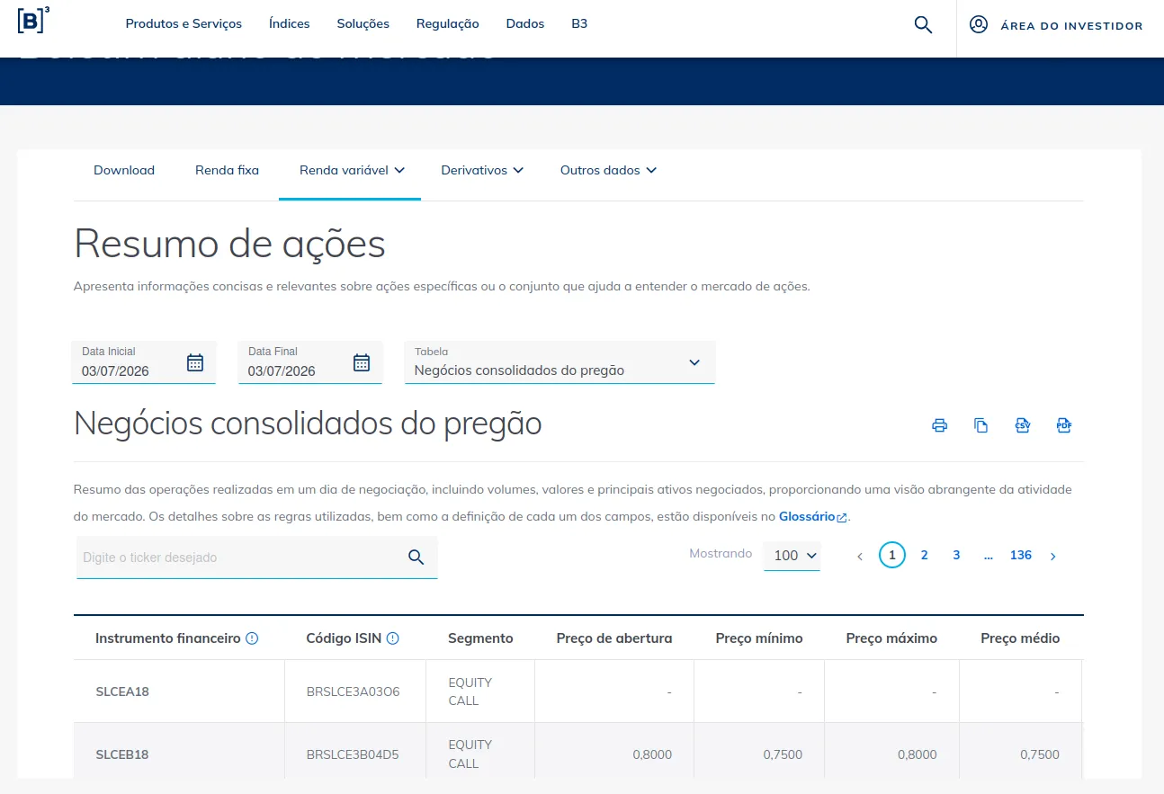Jump to last page 136
The height and width of the screenshot is (794, 1164).
point(1021,556)
